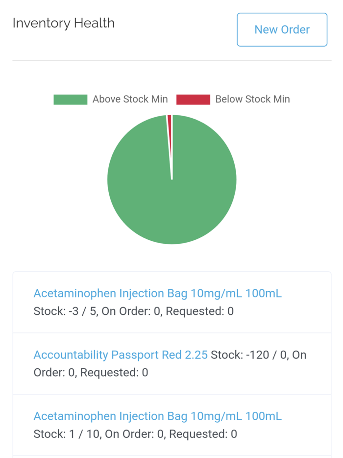Toggle the Above Stock Min legend entry

click(130, 99)
